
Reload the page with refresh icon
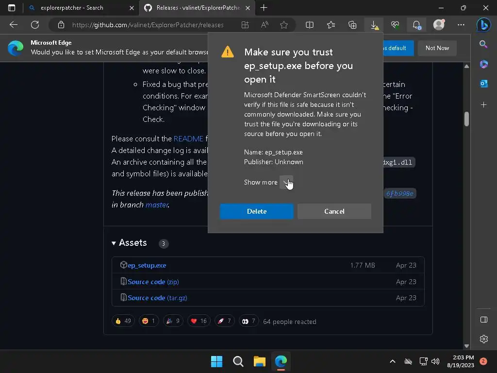point(35,25)
